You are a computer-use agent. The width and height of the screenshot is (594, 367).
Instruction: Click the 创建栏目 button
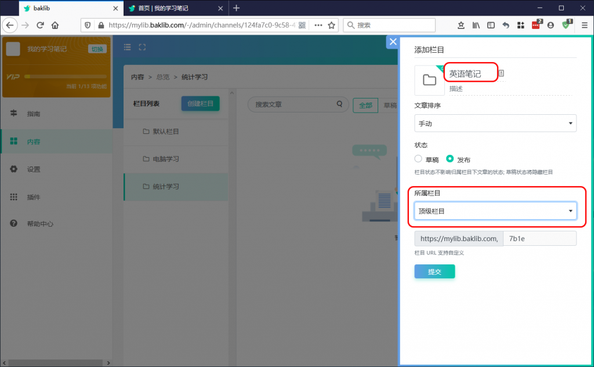pyautogui.click(x=200, y=104)
